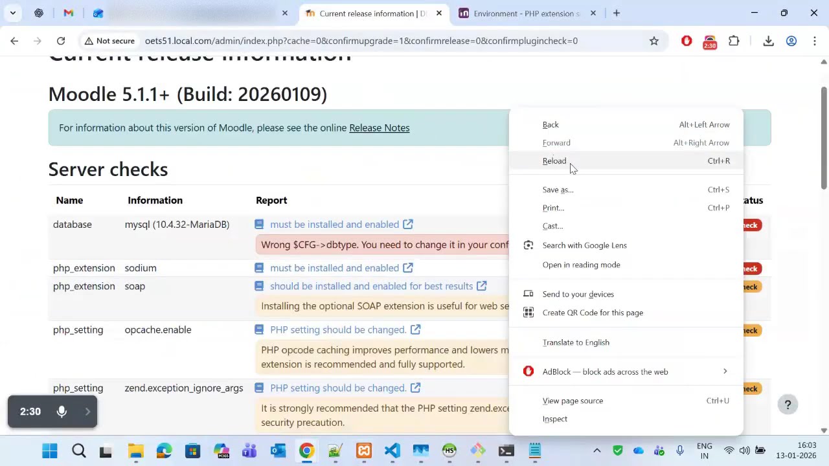
Task: Click the report icon in opcache.enable row
Action: point(259,330)
